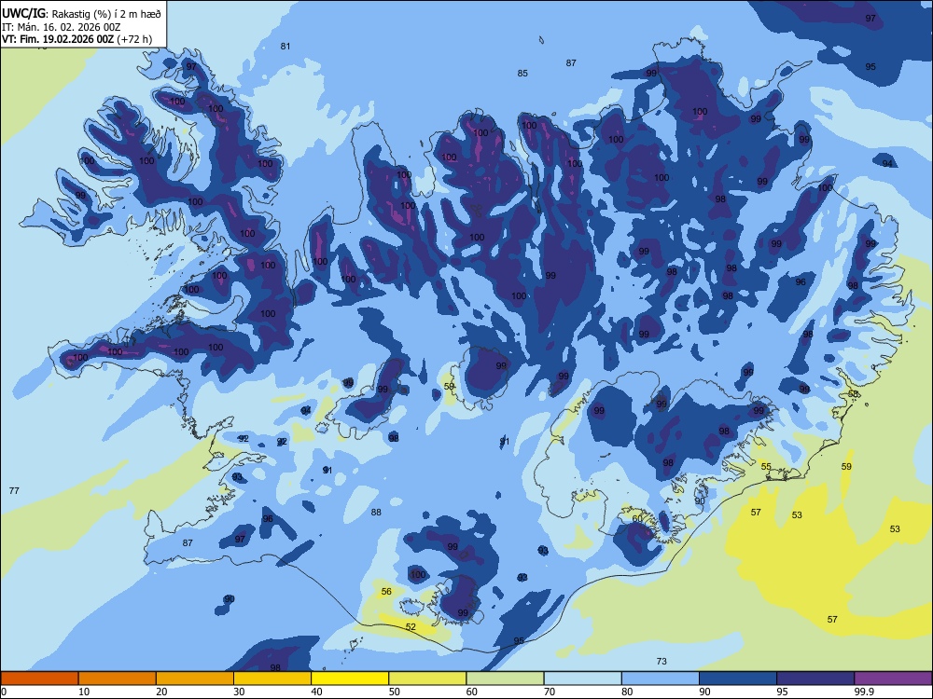Click the legend tick label '40'
Image resolution: width=933 pixels, height=699 pixels.
[x=316, y=692]
